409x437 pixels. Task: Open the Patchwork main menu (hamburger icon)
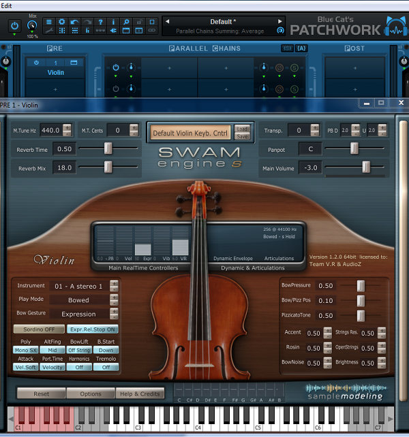[x=49, y=22]
